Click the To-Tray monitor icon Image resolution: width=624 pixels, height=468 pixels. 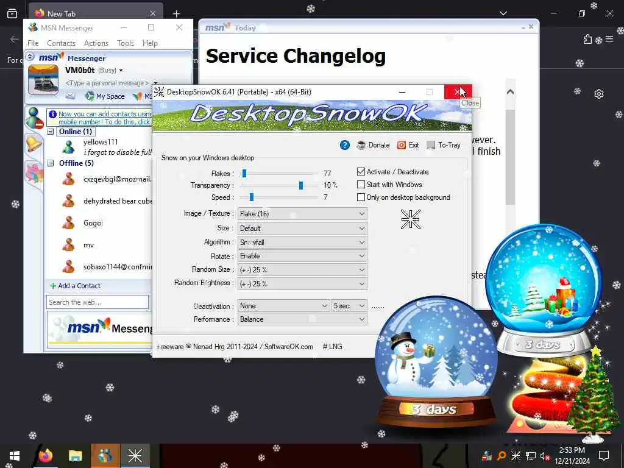pos(431,145)
